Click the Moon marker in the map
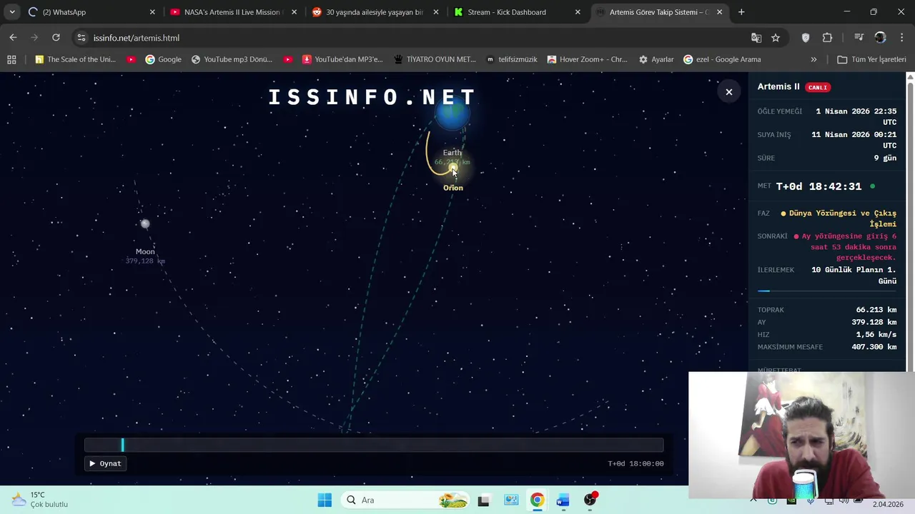The image size is (915, 514). (x=145, y=224)
